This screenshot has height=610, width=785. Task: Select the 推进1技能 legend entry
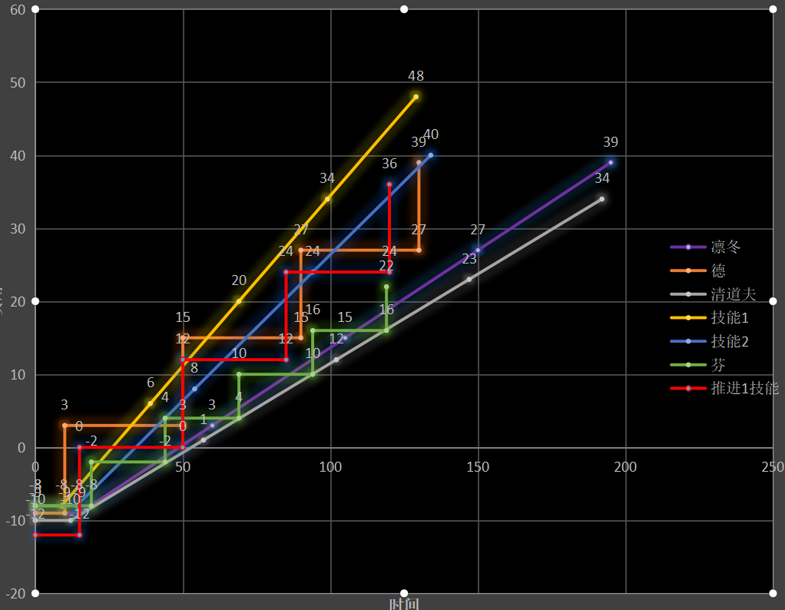click(724, 388)
